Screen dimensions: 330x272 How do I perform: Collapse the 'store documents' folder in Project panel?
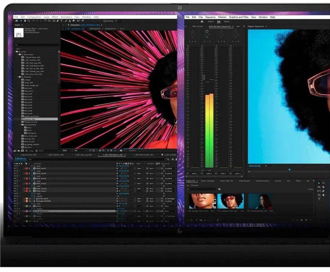pos(20,125)
